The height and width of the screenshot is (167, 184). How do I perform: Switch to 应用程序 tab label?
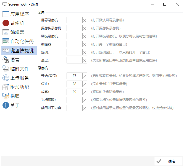point(20,14)
